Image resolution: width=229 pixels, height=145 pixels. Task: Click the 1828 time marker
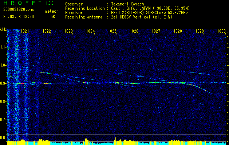(178, 31)
